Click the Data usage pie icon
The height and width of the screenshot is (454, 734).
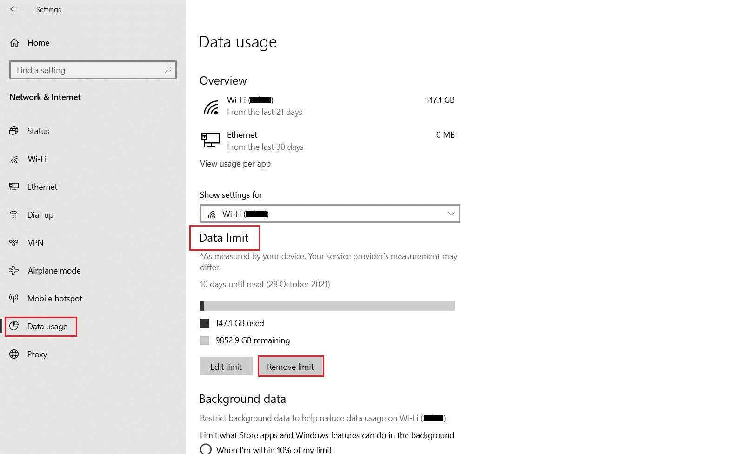pos(14,326)
